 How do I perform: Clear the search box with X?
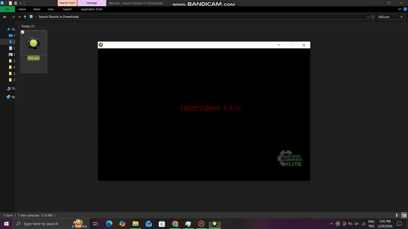402,17
